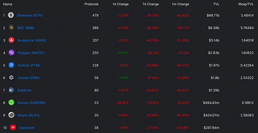
Task: Sort by the Protocols column header
Action: tap(92, 4)
